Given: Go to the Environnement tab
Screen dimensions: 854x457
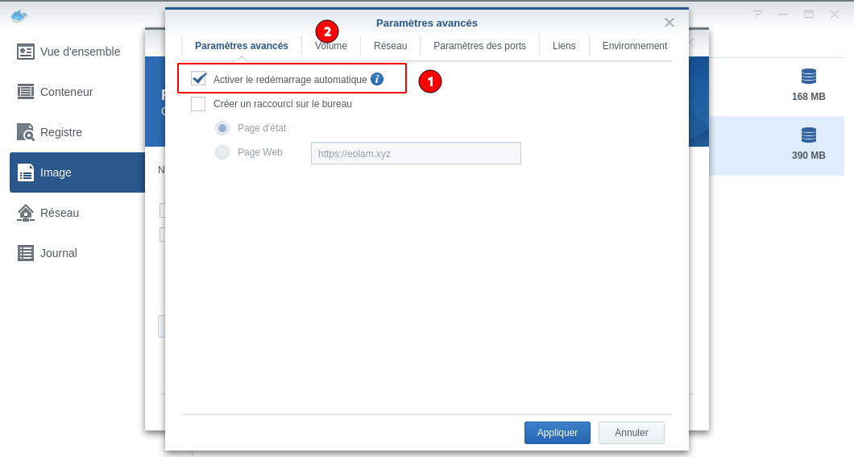Looking at the screenshot, I should click(634, 46).
